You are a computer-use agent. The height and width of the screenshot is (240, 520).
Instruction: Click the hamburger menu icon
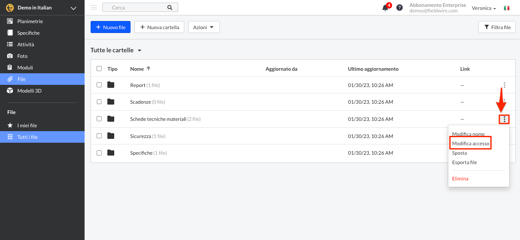94,7
